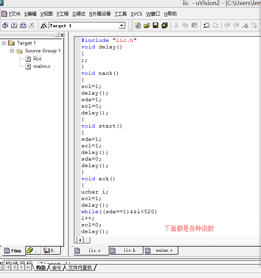This screenshot has width=261, height=278.
Task: Open the R外围设备 menu
Action: 100,14
